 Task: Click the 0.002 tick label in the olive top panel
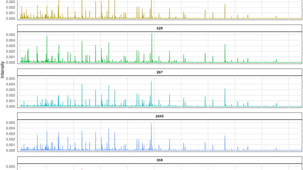coord(10,7)
